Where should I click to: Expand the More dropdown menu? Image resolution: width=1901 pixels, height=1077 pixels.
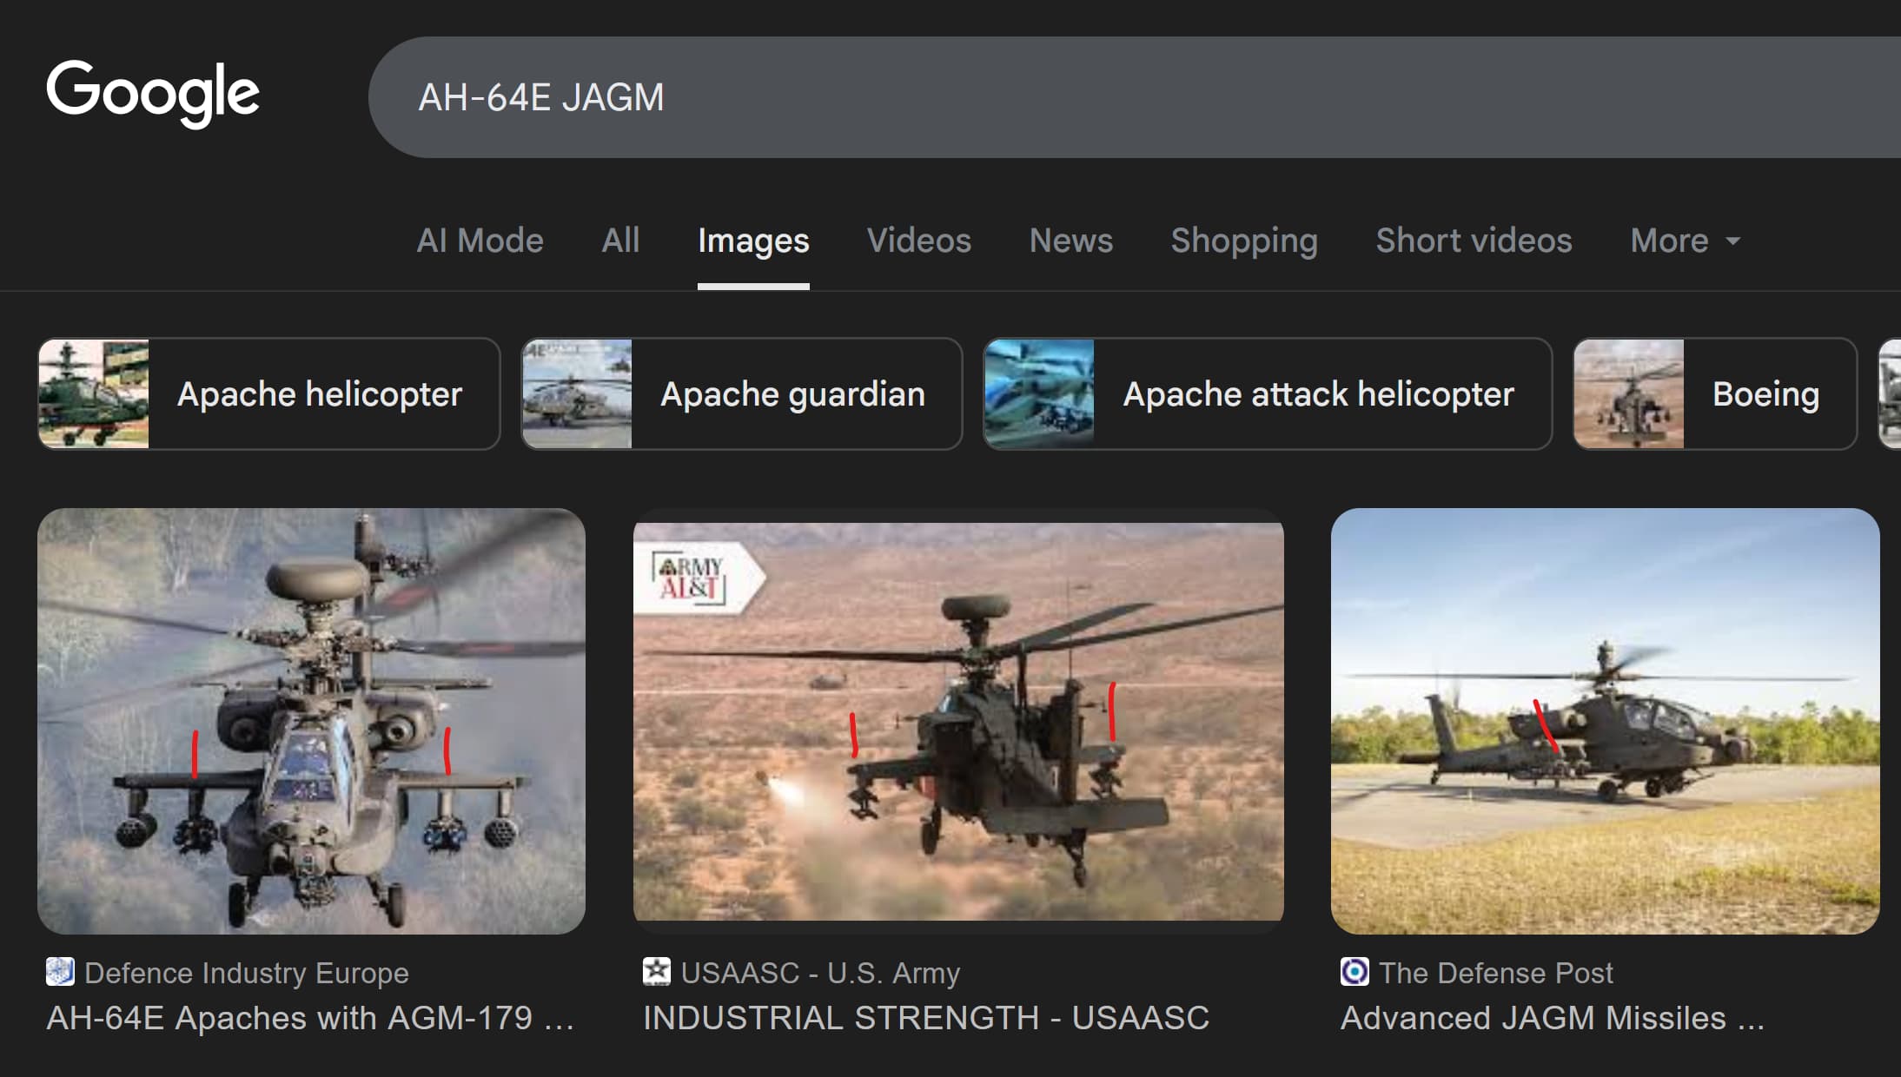click(x=1685, y=241)
